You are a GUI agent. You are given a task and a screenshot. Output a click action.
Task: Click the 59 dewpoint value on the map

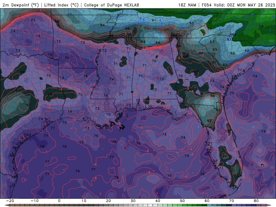209,29
